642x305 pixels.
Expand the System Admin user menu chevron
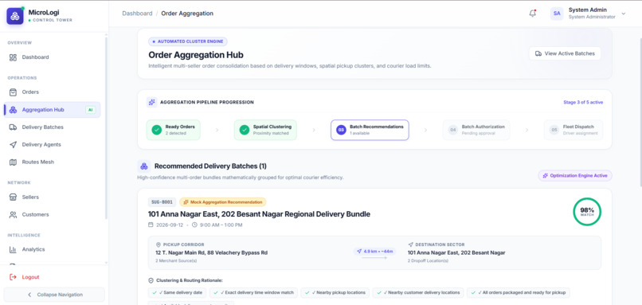624,14
